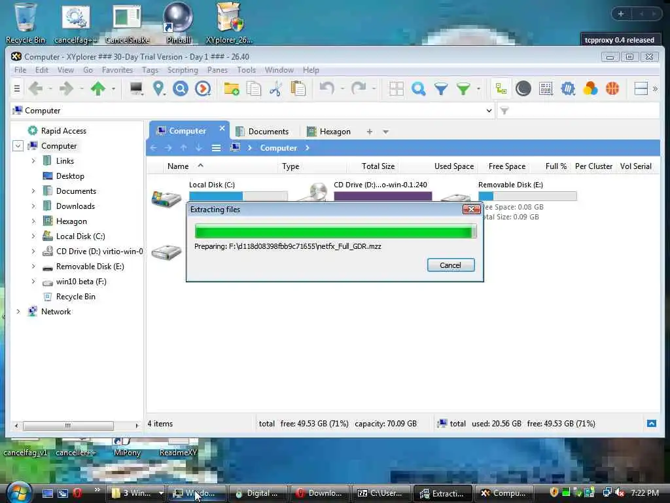Click the CD Drive (D:) usage bar
The image size is (670, 503).
point(383,196)
